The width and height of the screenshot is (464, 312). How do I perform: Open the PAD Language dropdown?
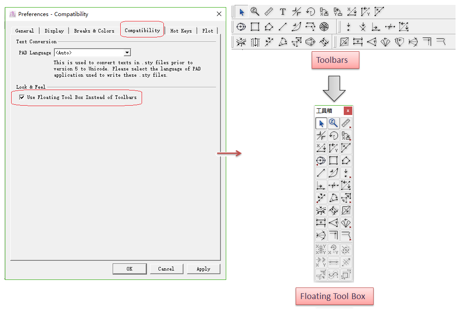pos(128,52)
